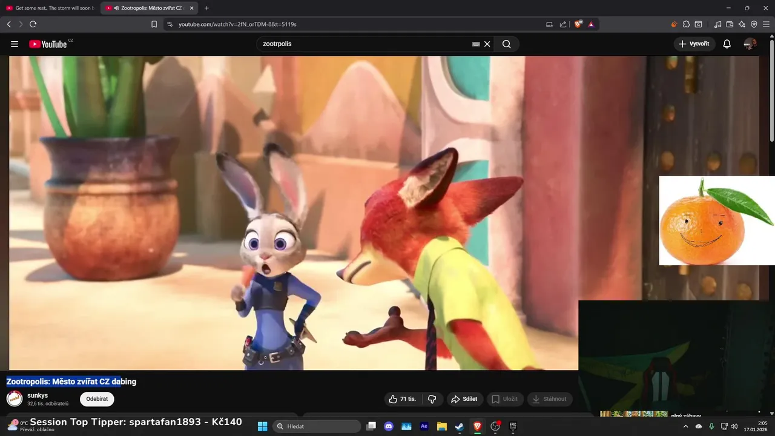Screen dimensions: 775x436
Task: Click the picture-in-picture icon in address bar
Action: pos(549,24)
